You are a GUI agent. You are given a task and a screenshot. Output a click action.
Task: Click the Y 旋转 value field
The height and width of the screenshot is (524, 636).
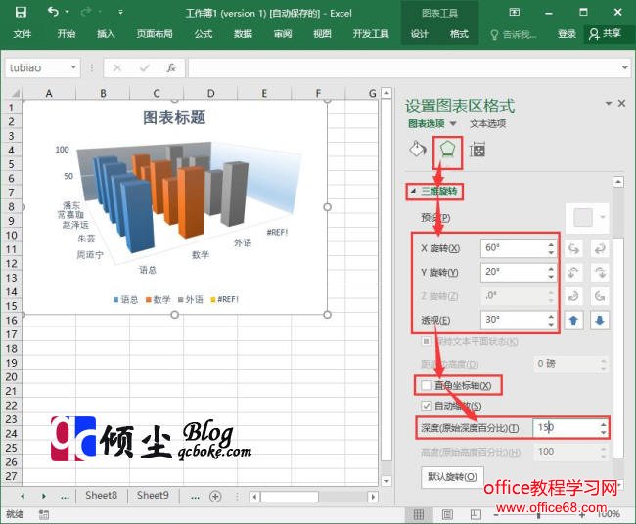point(513,272)
